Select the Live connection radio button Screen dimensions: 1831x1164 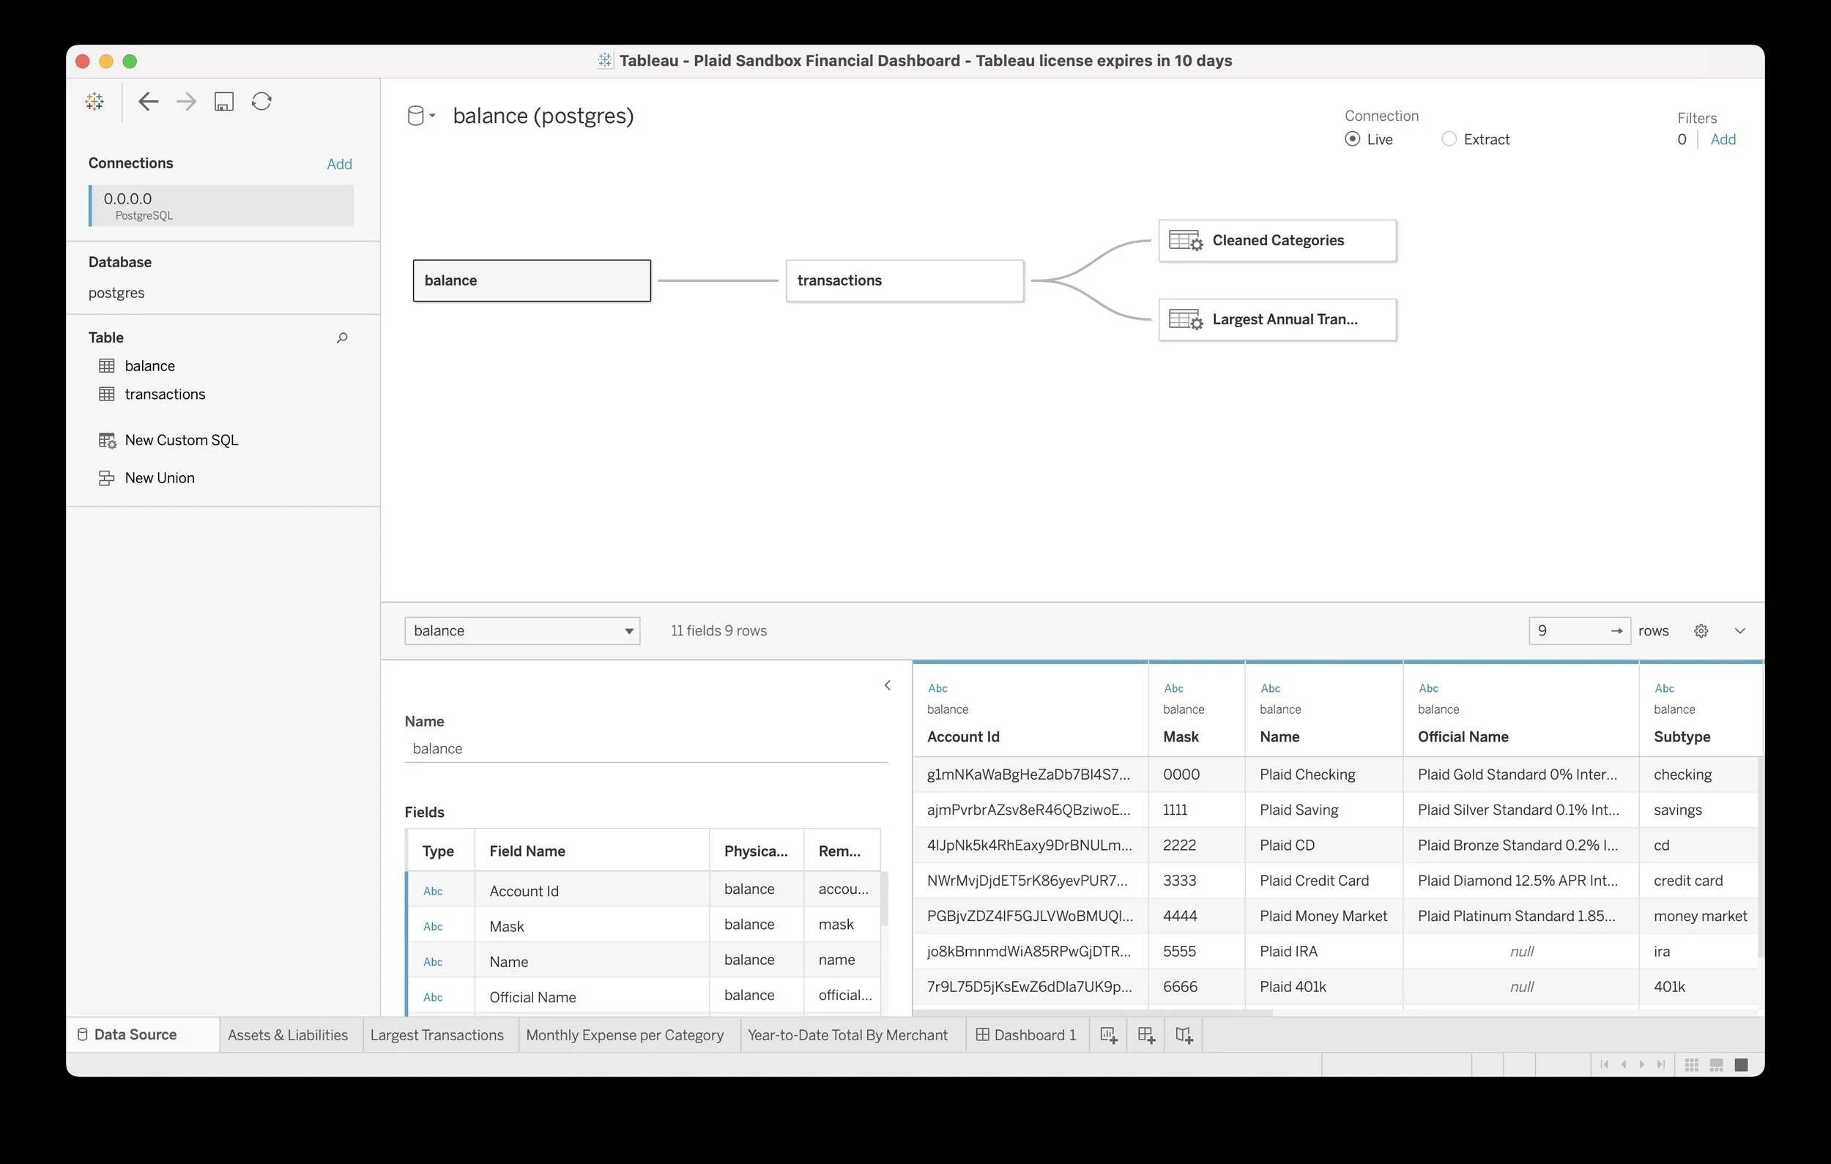tap(1352, 138)
